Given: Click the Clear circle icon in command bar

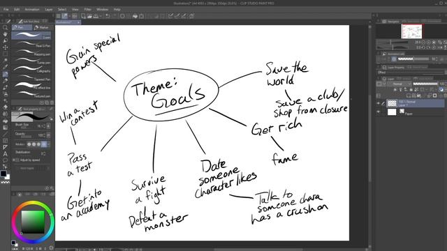Looking at the screenshot, I should [122, 16].
